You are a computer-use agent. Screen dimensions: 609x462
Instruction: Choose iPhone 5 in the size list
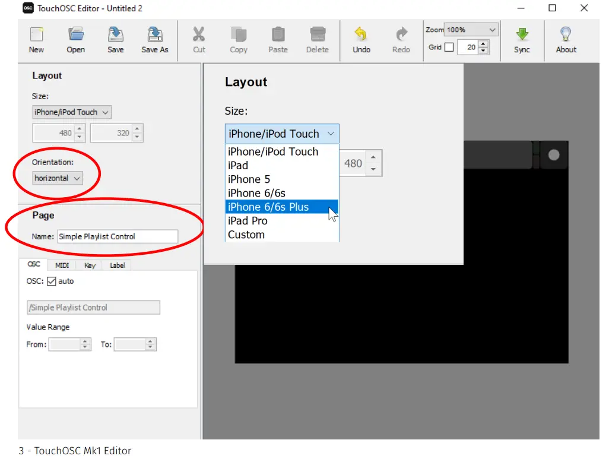pyautogui.click(x=282, y=179)
